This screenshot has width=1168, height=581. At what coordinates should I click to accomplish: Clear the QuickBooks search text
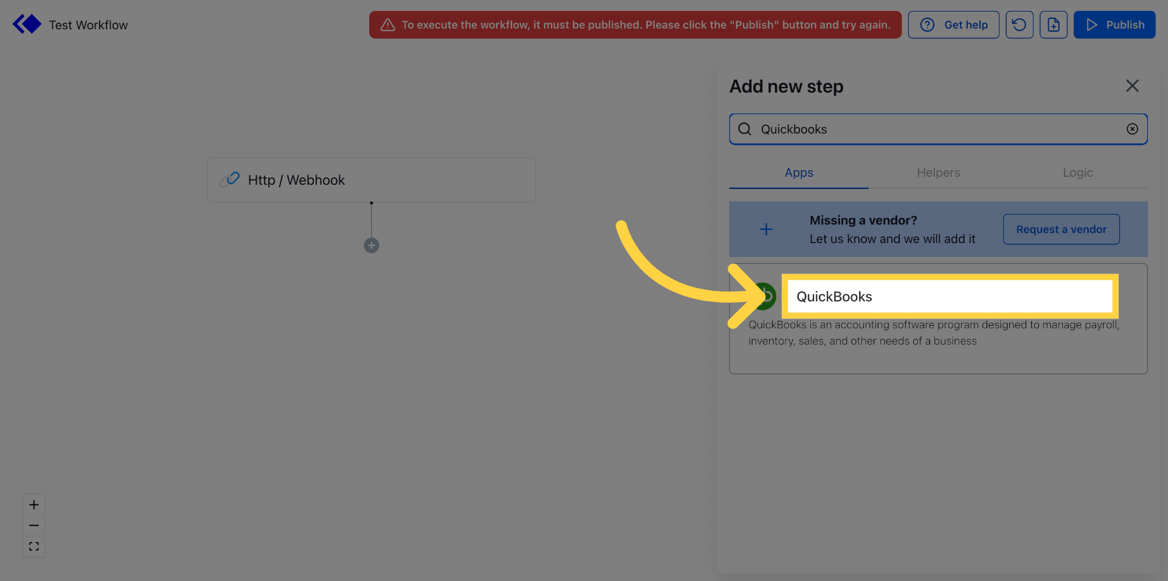pyautogui.click(x=1132, y=129)
